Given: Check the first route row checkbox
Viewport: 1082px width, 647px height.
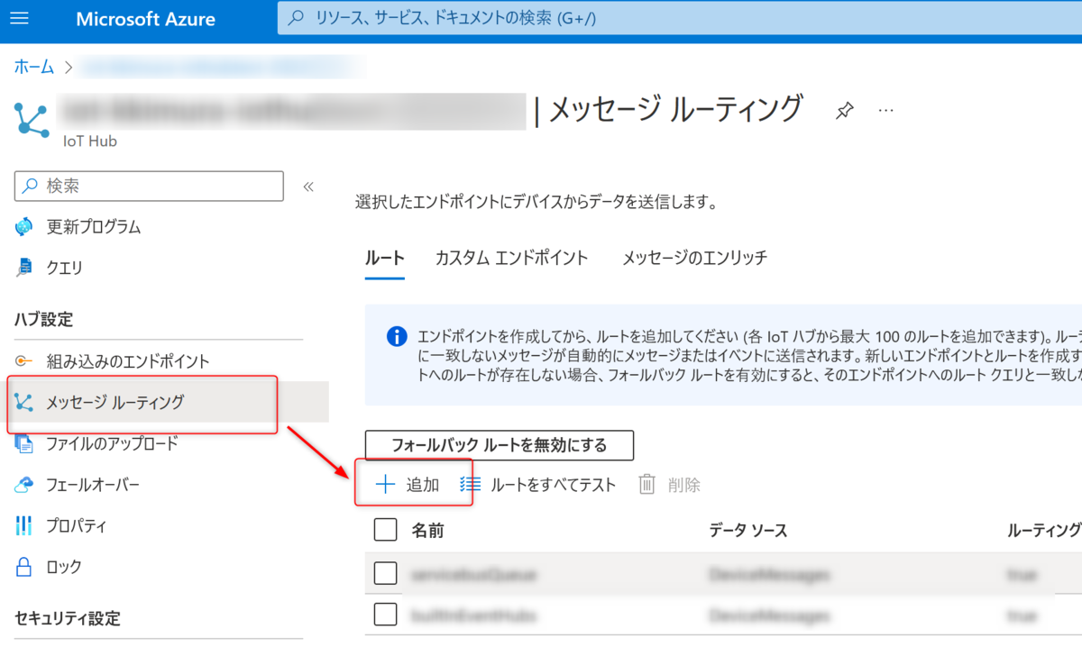Looking at the screenshot, I should tap(385, 573).
